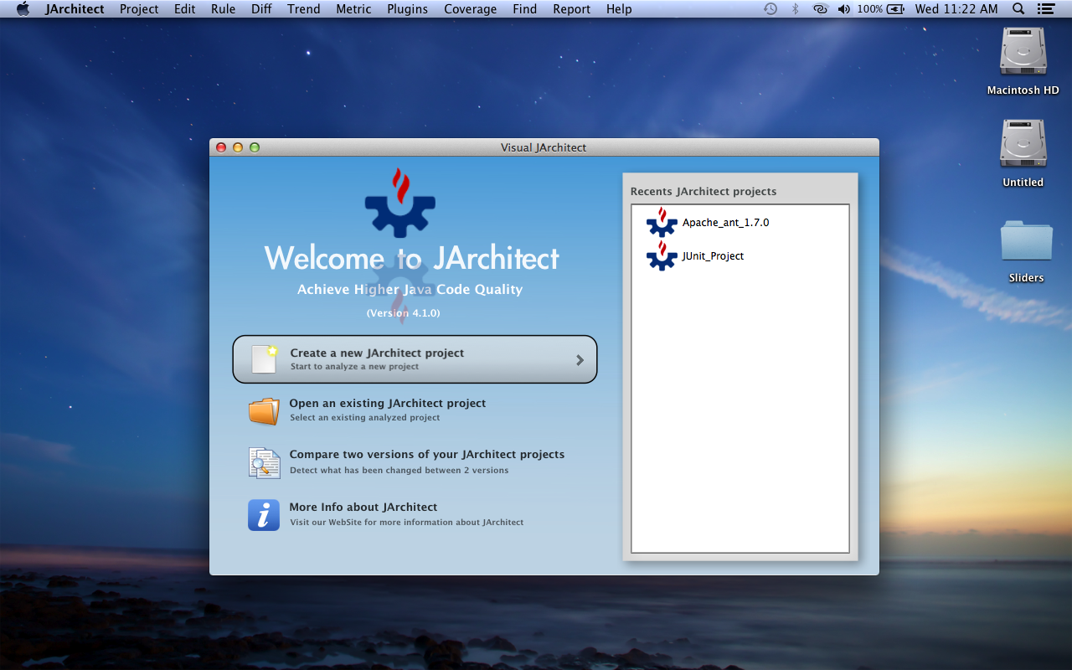Click the battery status icon
The width and height of the screenshot is (1072, 670).
click(x=895, y=9)
